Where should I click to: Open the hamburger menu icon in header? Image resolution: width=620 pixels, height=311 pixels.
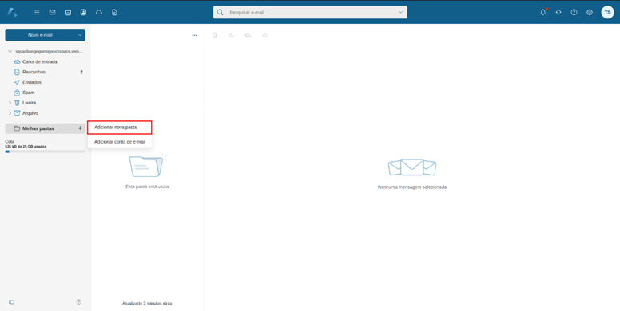[x=37, y=12]
